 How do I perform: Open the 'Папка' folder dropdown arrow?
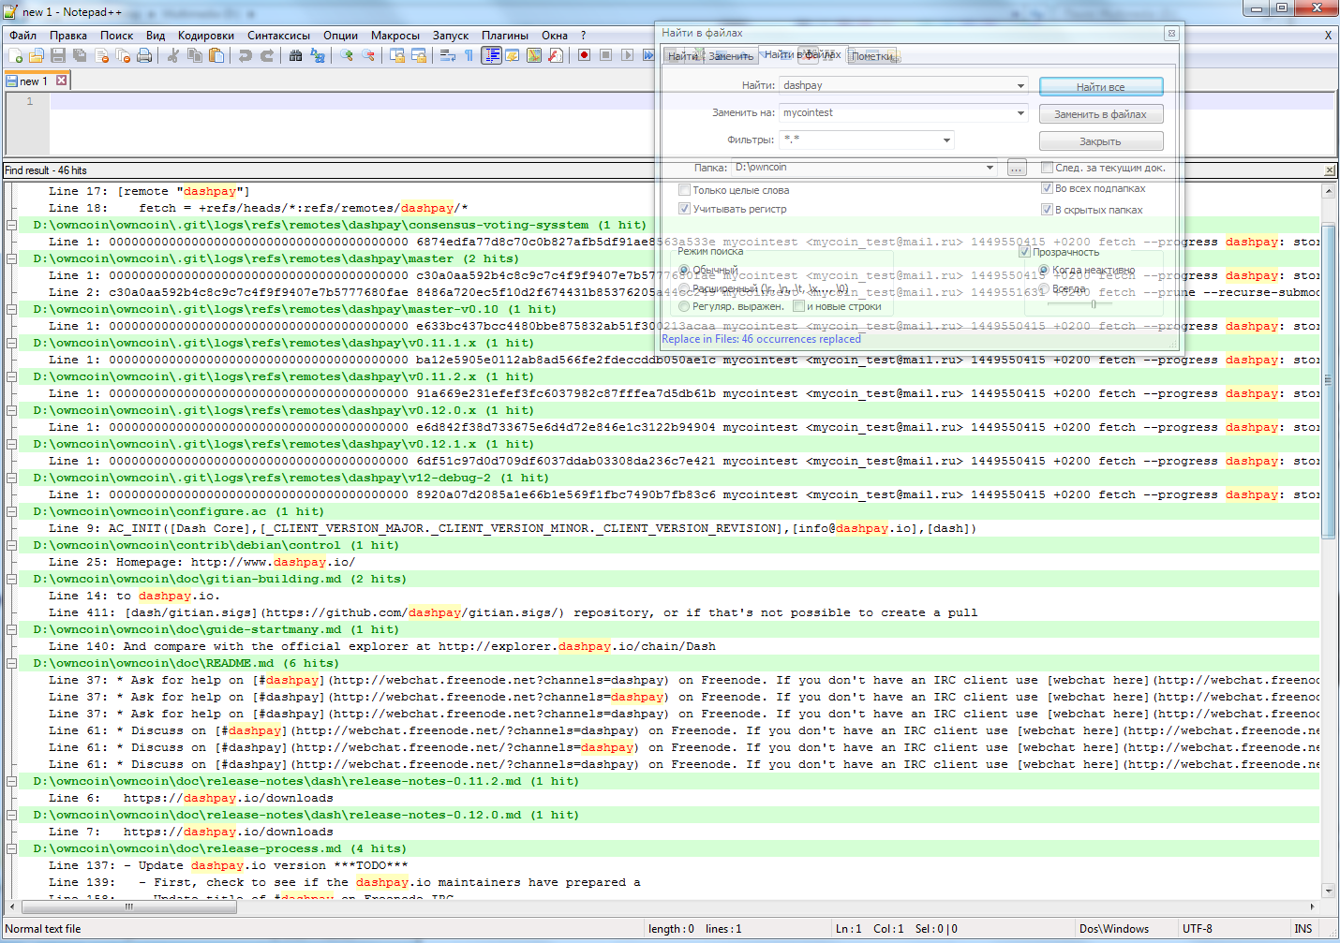990,168
